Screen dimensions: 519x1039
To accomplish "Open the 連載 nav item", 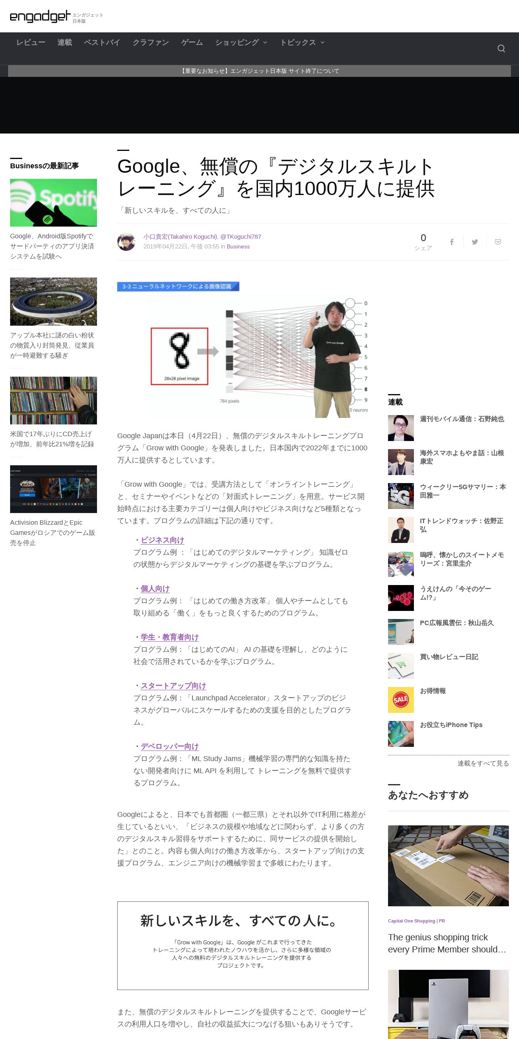I will (x=65, y=42).
